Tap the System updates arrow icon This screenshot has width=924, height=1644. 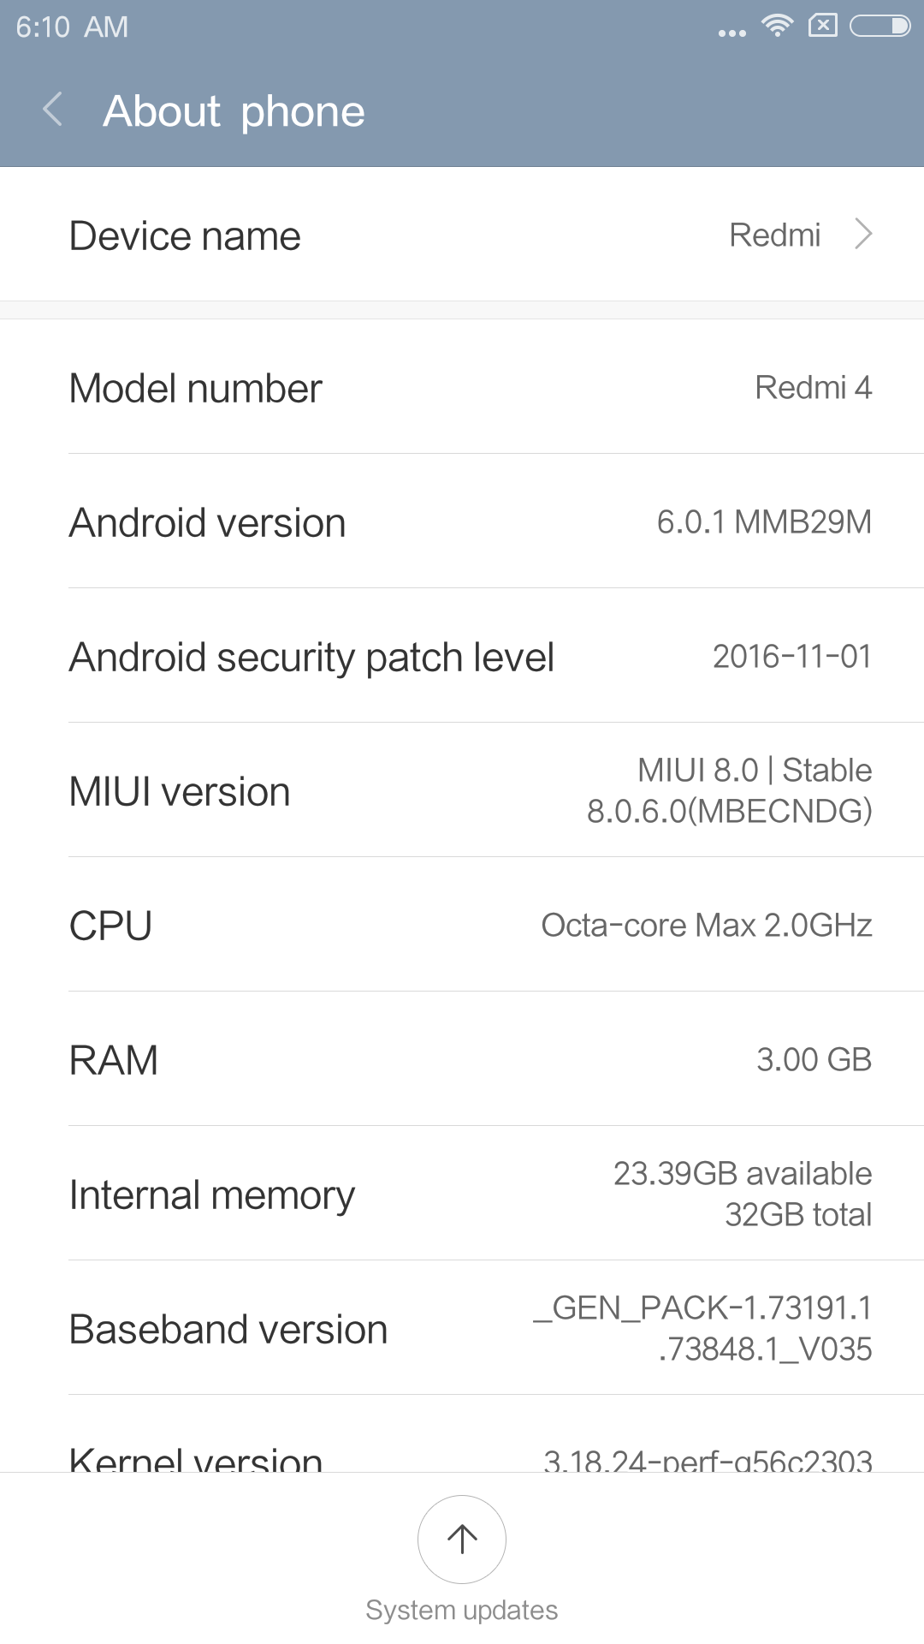coord(462,1539)
